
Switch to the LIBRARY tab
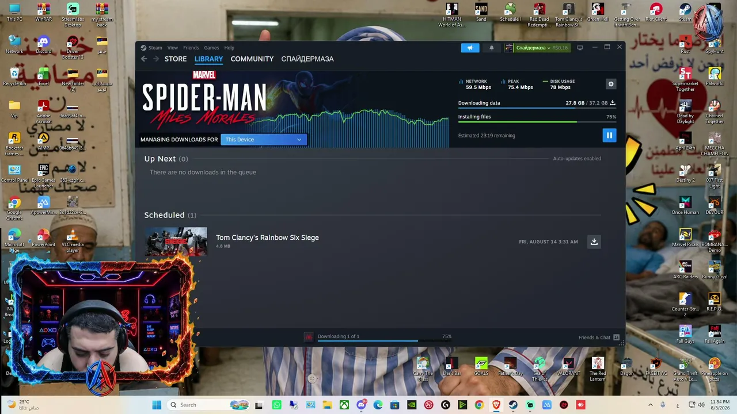pyautogui.click(x=208, y=59)
